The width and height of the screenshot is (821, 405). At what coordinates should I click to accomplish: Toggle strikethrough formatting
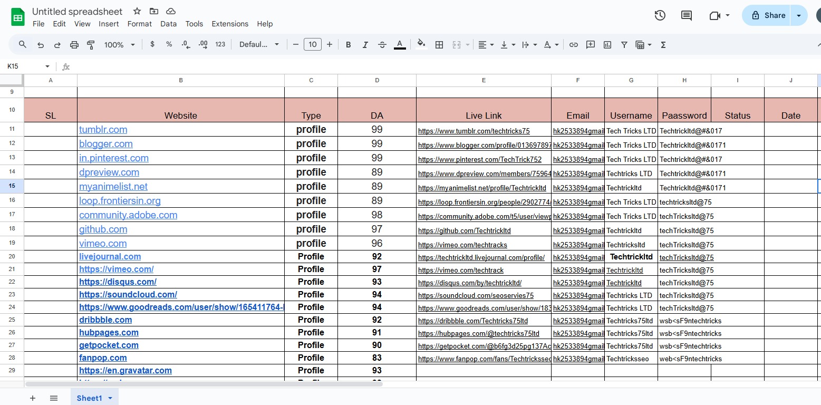[x=382, y=45]
